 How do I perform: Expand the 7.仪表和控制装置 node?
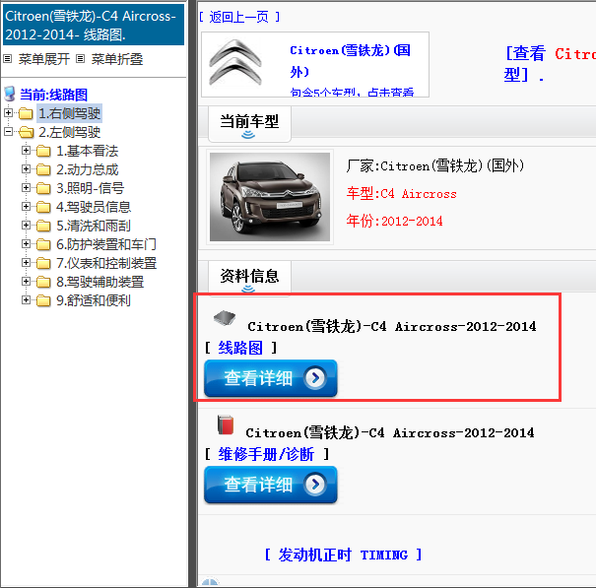[x=26, y=262]
